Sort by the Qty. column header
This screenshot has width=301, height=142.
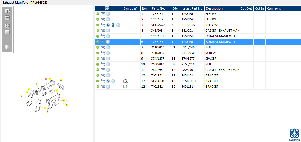(x=176, y=8)
